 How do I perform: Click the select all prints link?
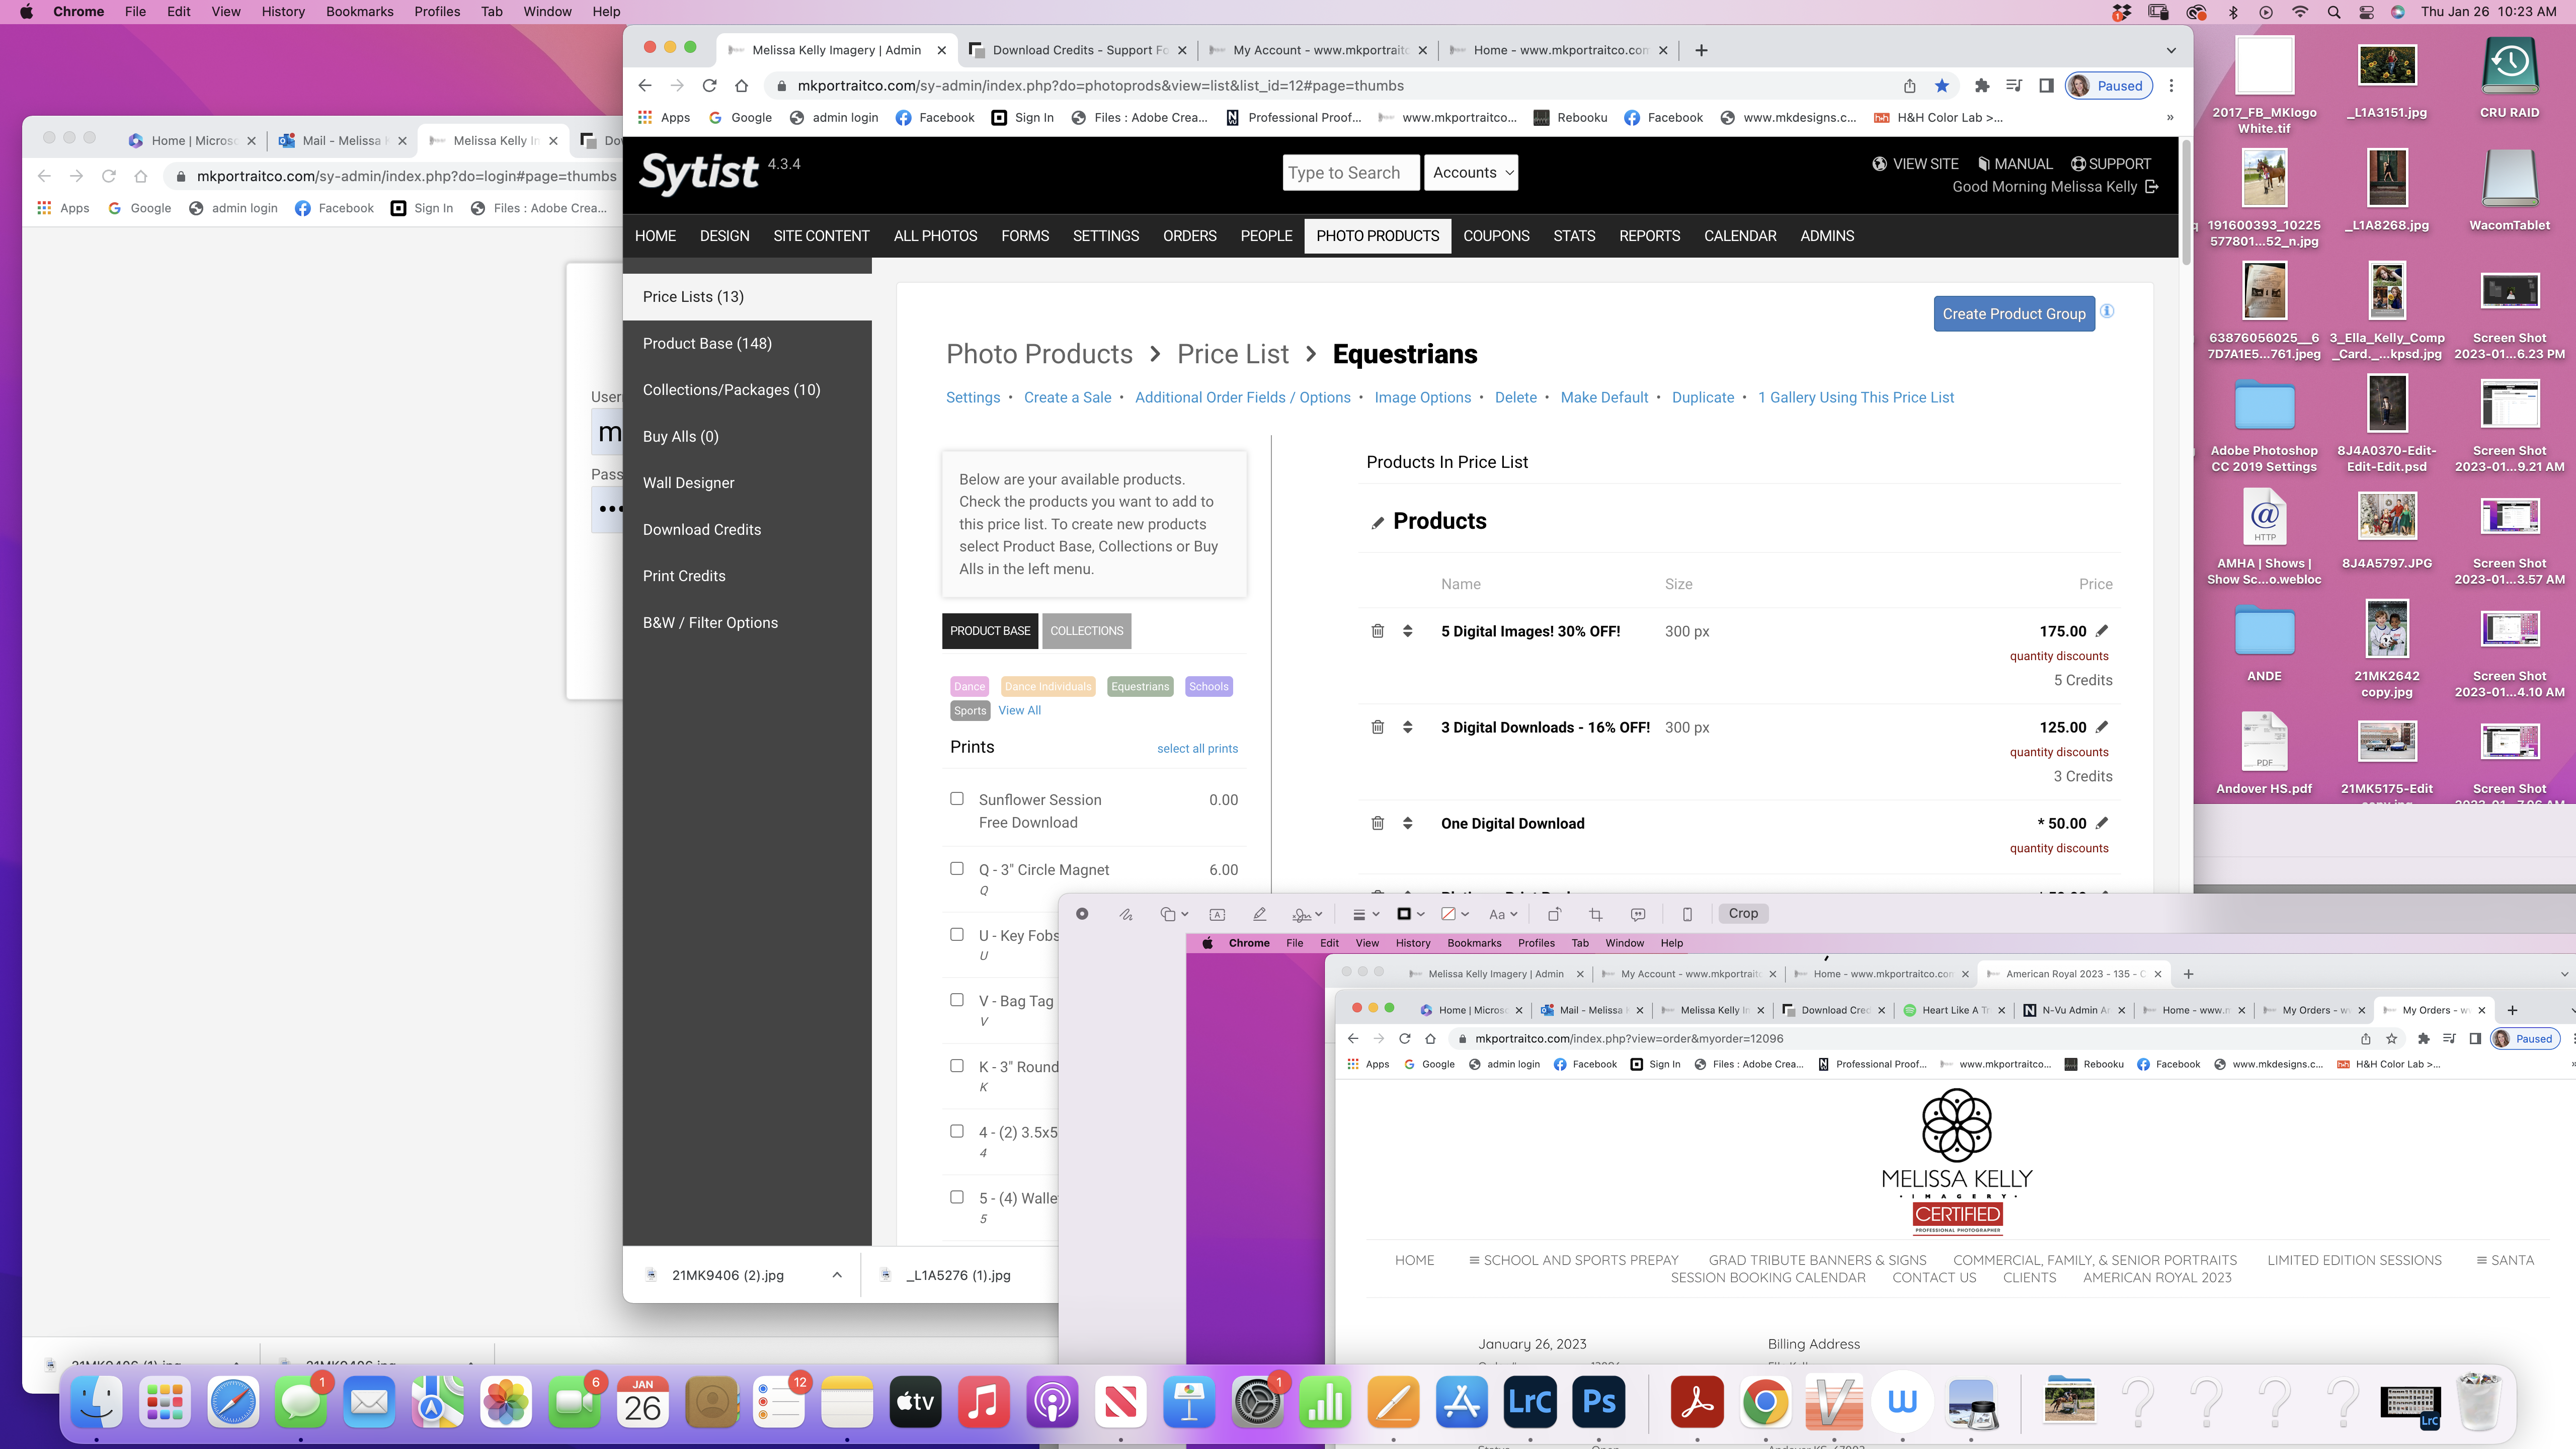point(1197,749)
